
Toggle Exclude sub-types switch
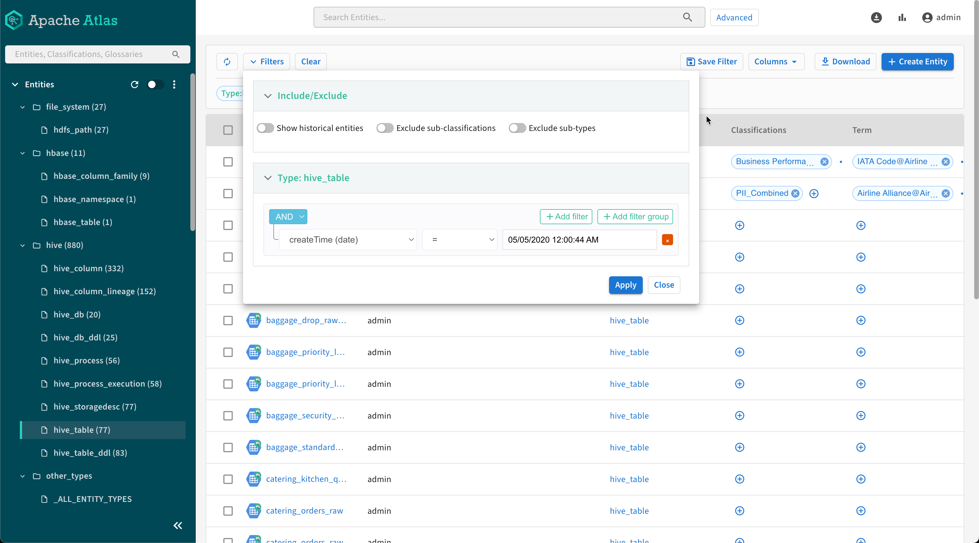pos(517,128)
